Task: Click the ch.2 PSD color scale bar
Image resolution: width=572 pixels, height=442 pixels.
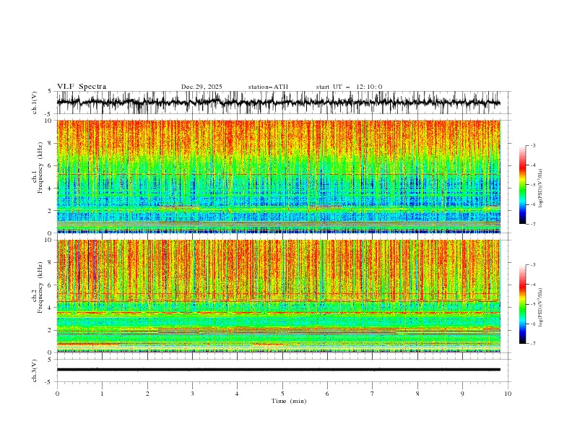Action: tap(522, 304)
